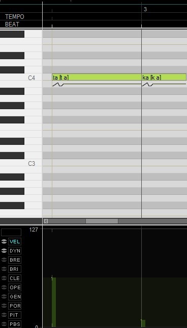Click the BEAT track label
Viewport: 187px width, 328px height.
point(12,24)
